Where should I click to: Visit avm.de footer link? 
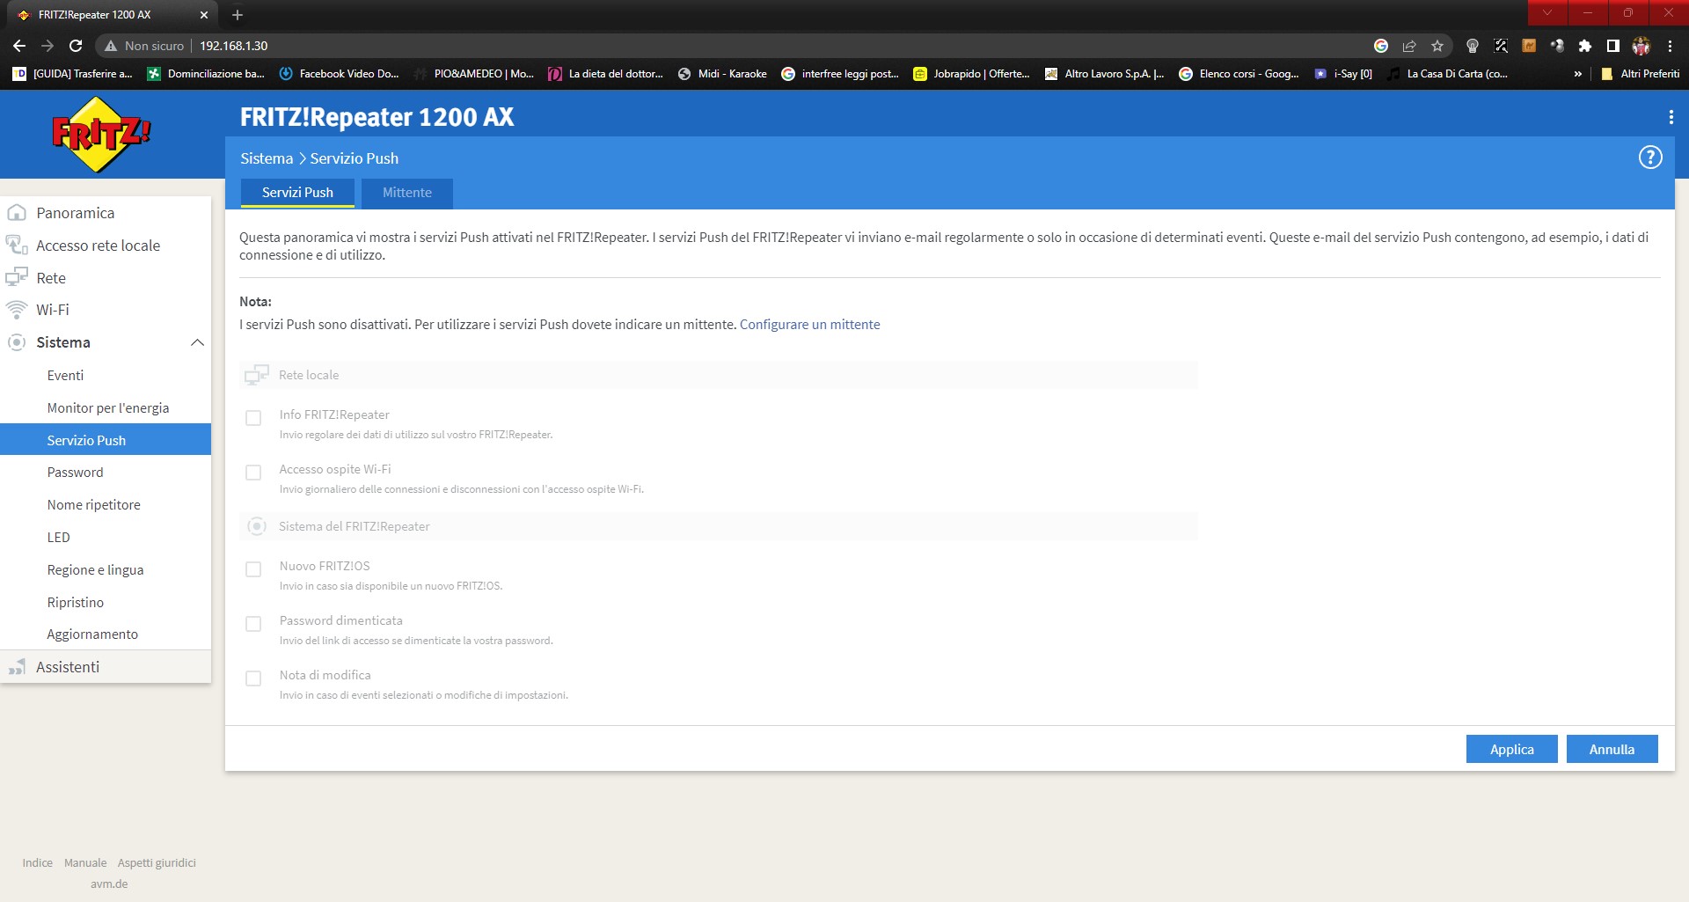[109, 884]
